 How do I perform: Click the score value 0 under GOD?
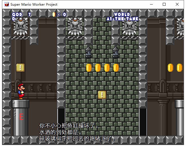(x=14, y=19)
